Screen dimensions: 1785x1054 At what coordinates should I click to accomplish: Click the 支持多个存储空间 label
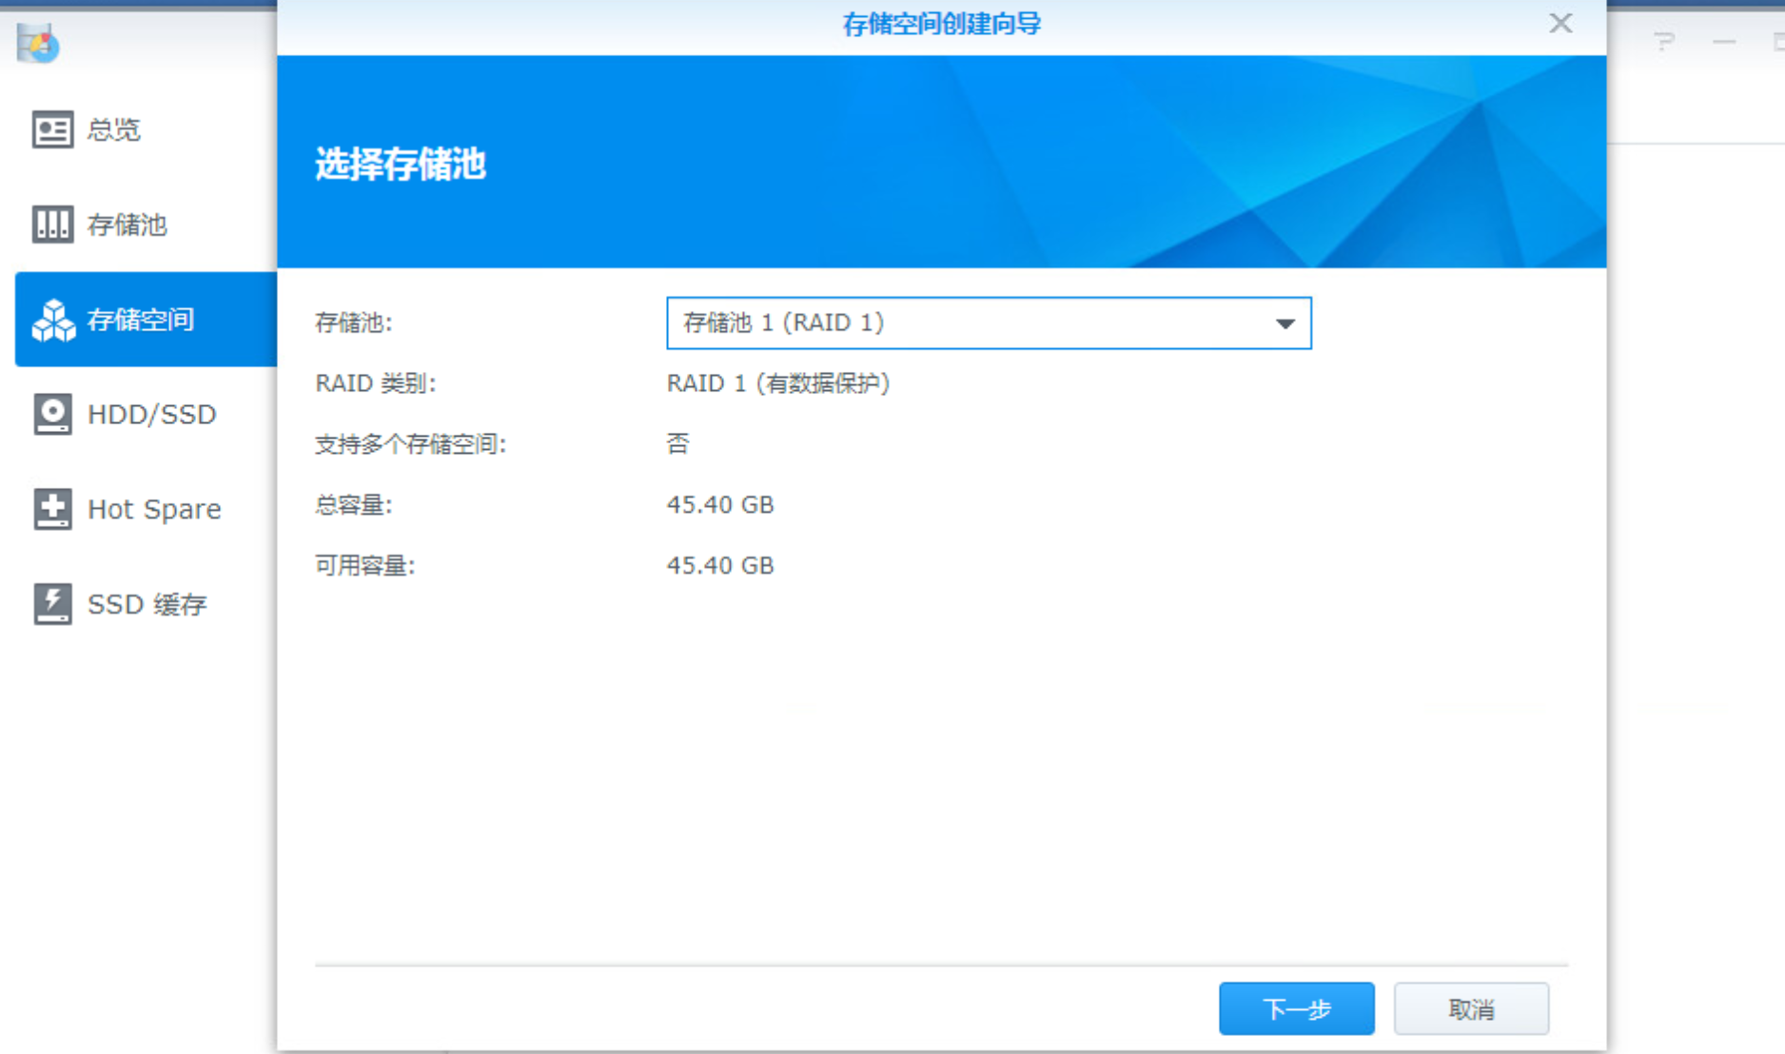[x=410, y=443]
